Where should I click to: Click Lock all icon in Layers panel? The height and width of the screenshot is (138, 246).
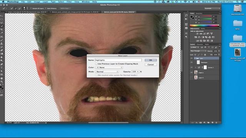pyautogui.click(x=205, y=54)
